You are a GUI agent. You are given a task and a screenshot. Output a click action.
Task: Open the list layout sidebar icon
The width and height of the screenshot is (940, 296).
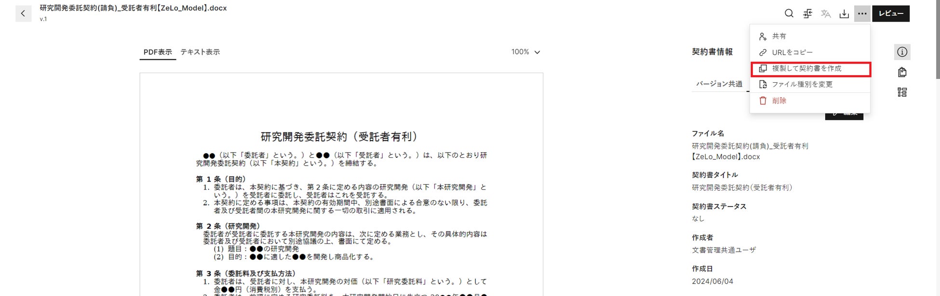point(902,92)
